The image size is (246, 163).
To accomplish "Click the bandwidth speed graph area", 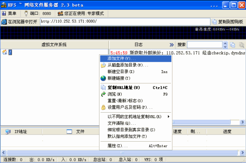I will [123, 33].
